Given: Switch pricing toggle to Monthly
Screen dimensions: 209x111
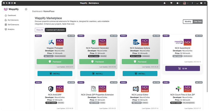Looking at the screenshot, I should pyautogui.click(x=188, y=21).
